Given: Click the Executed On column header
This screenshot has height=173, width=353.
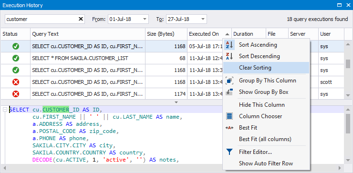Looking at the screenshot, I should [209, 34].
